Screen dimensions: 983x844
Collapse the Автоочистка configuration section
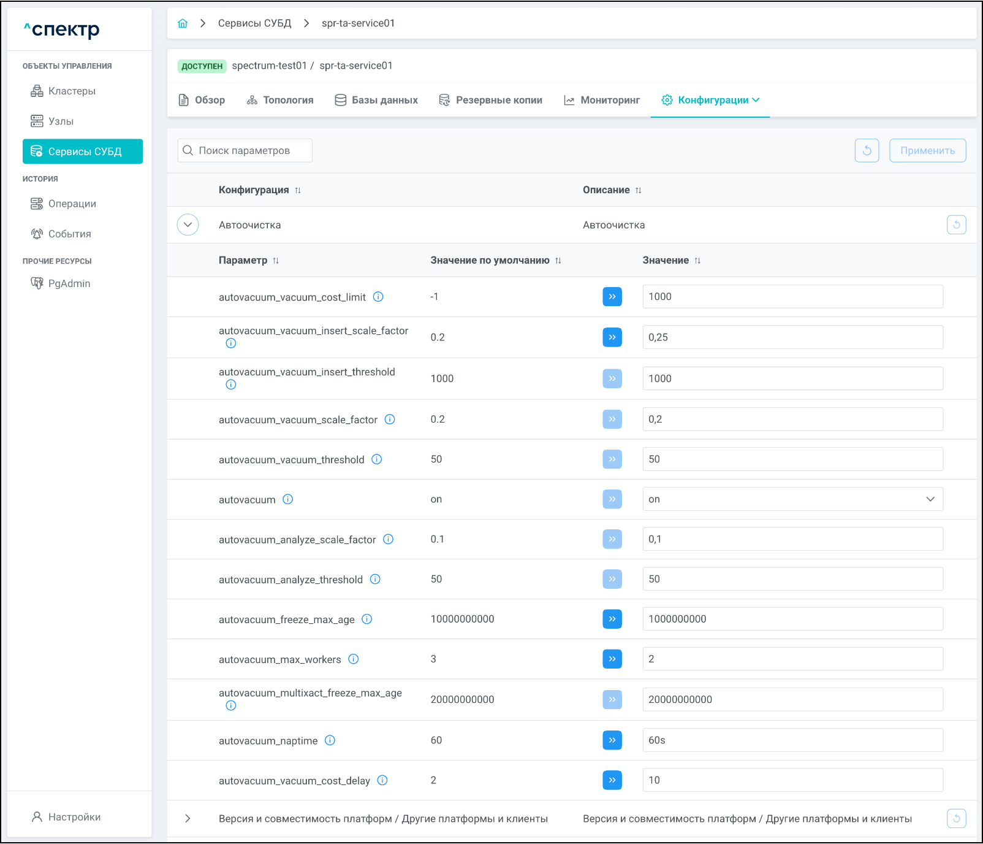click(188, 225)
